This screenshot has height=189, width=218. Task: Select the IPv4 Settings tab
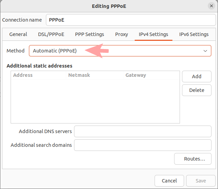(153, 34)
